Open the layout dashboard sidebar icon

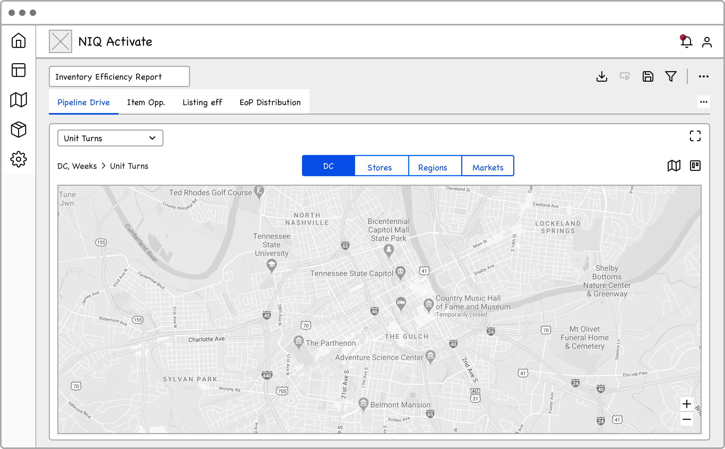point(18,70)
